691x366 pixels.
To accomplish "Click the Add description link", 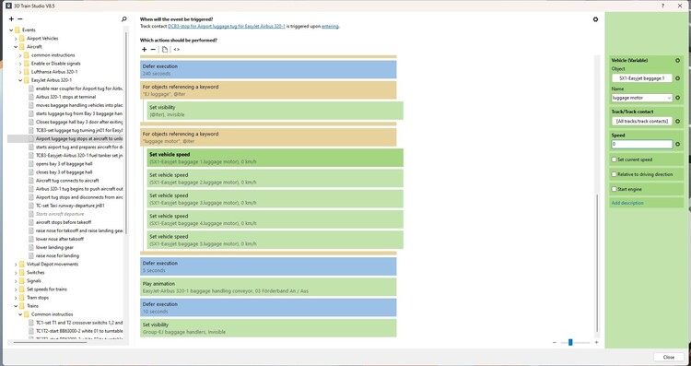I will tap(627, 203).
